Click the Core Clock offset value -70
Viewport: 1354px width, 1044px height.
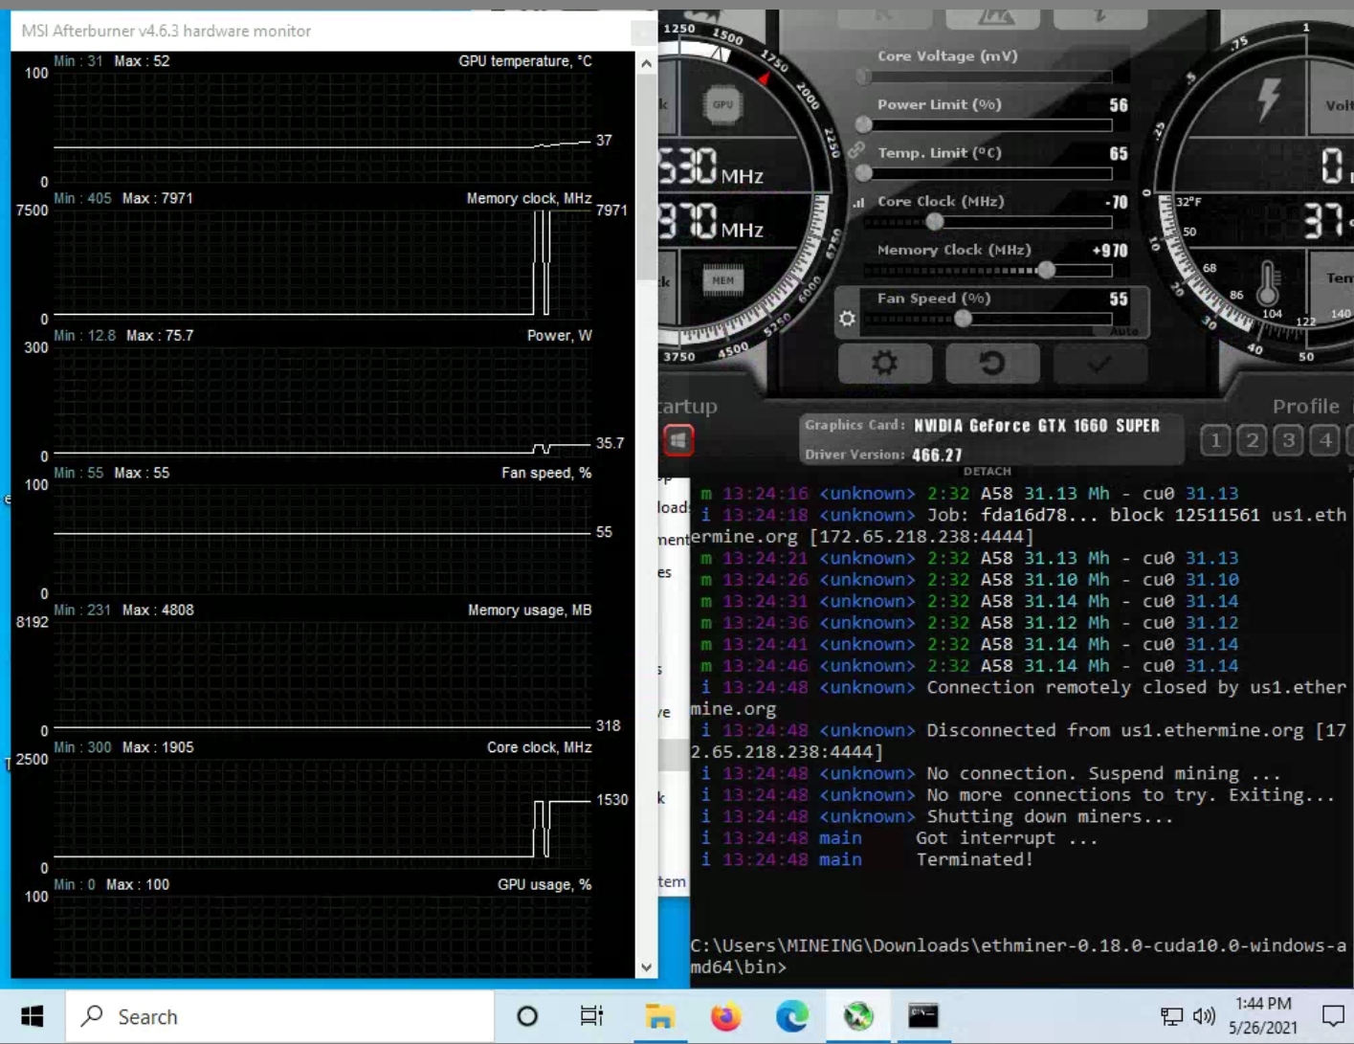tap(1116, 203)
